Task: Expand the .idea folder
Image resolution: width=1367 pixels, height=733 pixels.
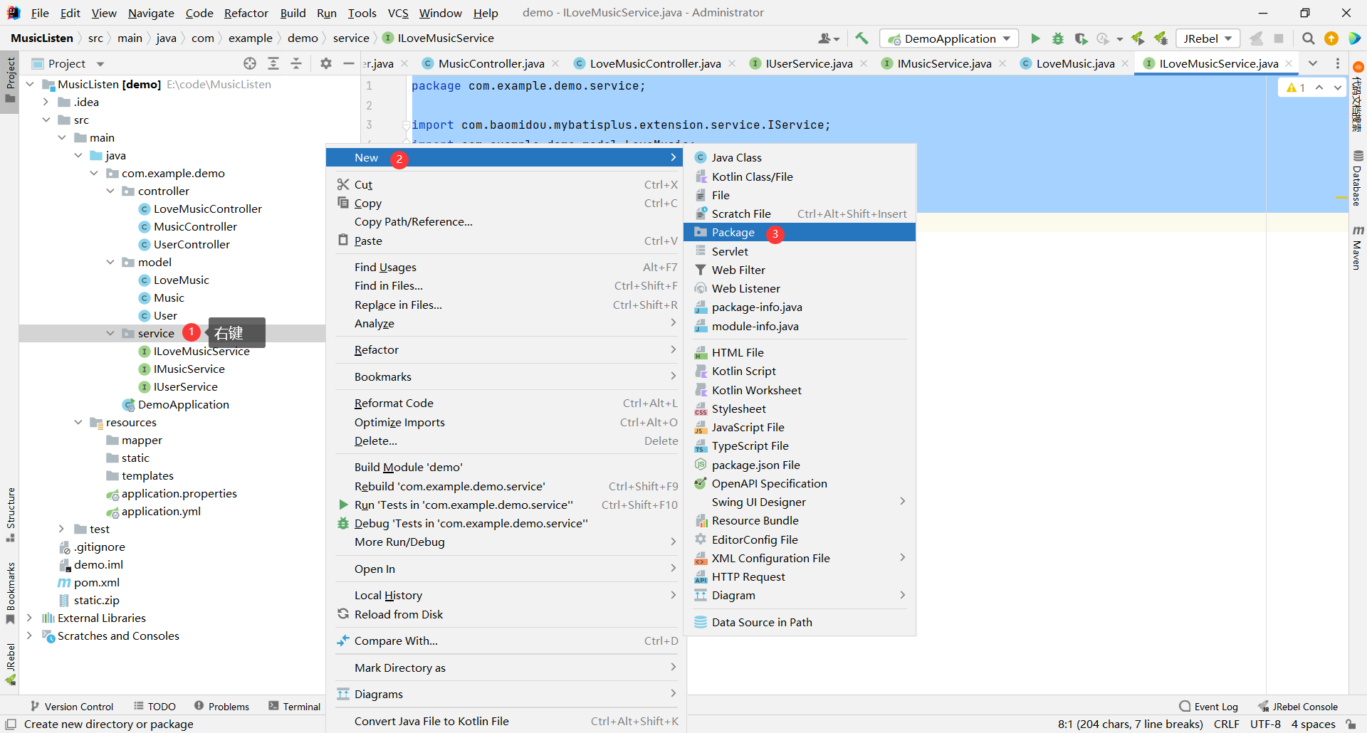Action: (x=46, y=102)
